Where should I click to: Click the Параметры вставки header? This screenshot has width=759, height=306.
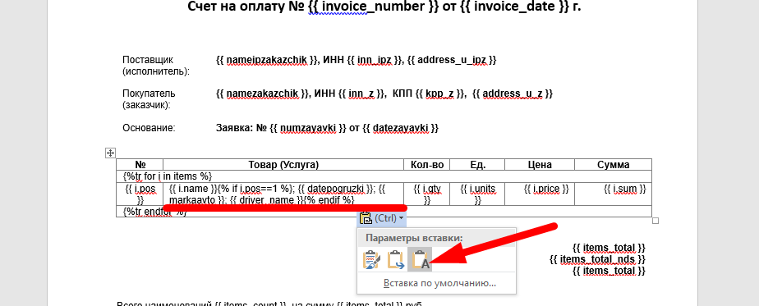[414, 239]
